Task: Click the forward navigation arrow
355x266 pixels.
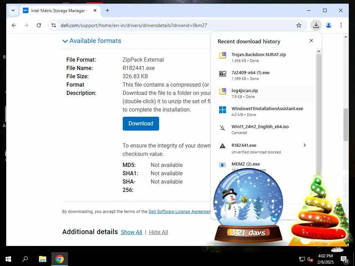Action: click(x=26, y=25)
